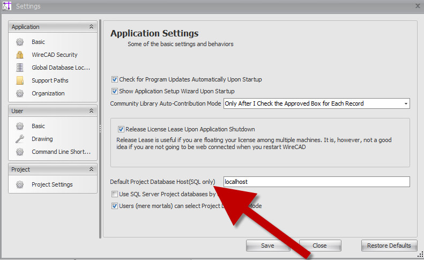Click the Close button
424x260 pixels.
pyautogui.click(x=320, y=246)
